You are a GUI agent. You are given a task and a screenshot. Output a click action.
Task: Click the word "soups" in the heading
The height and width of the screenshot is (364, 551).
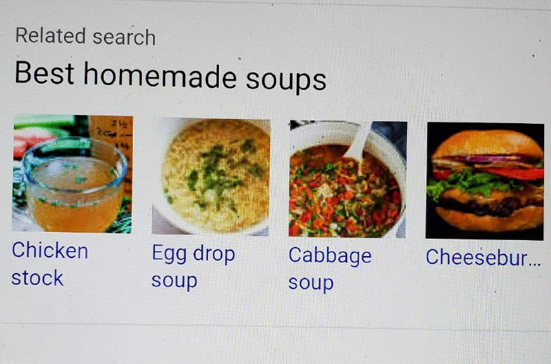coord(286,80)
